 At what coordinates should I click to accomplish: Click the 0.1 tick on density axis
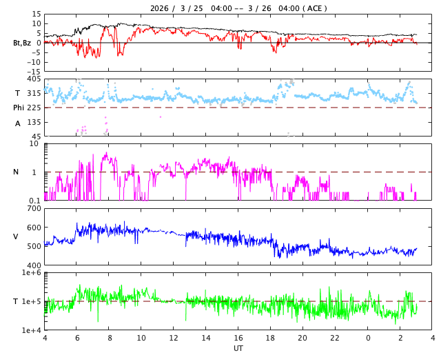(34, 201)
